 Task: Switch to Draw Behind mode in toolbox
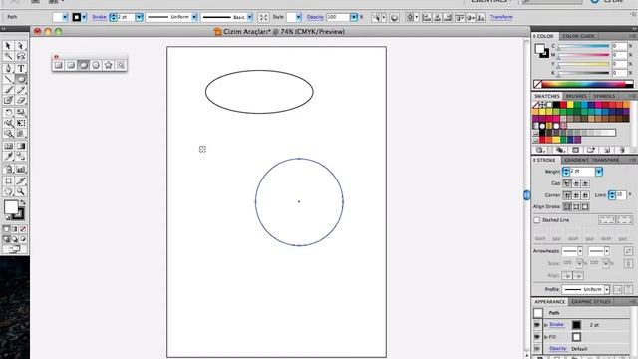coord(15,239)
